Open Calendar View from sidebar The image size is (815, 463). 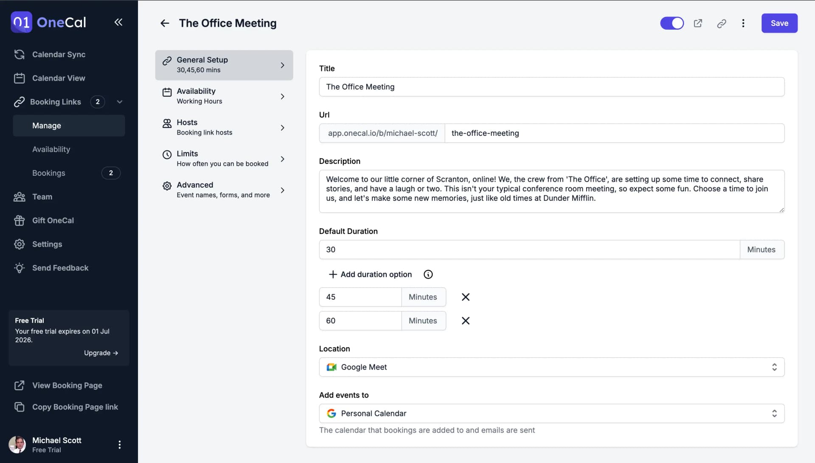tap(59, 78)
